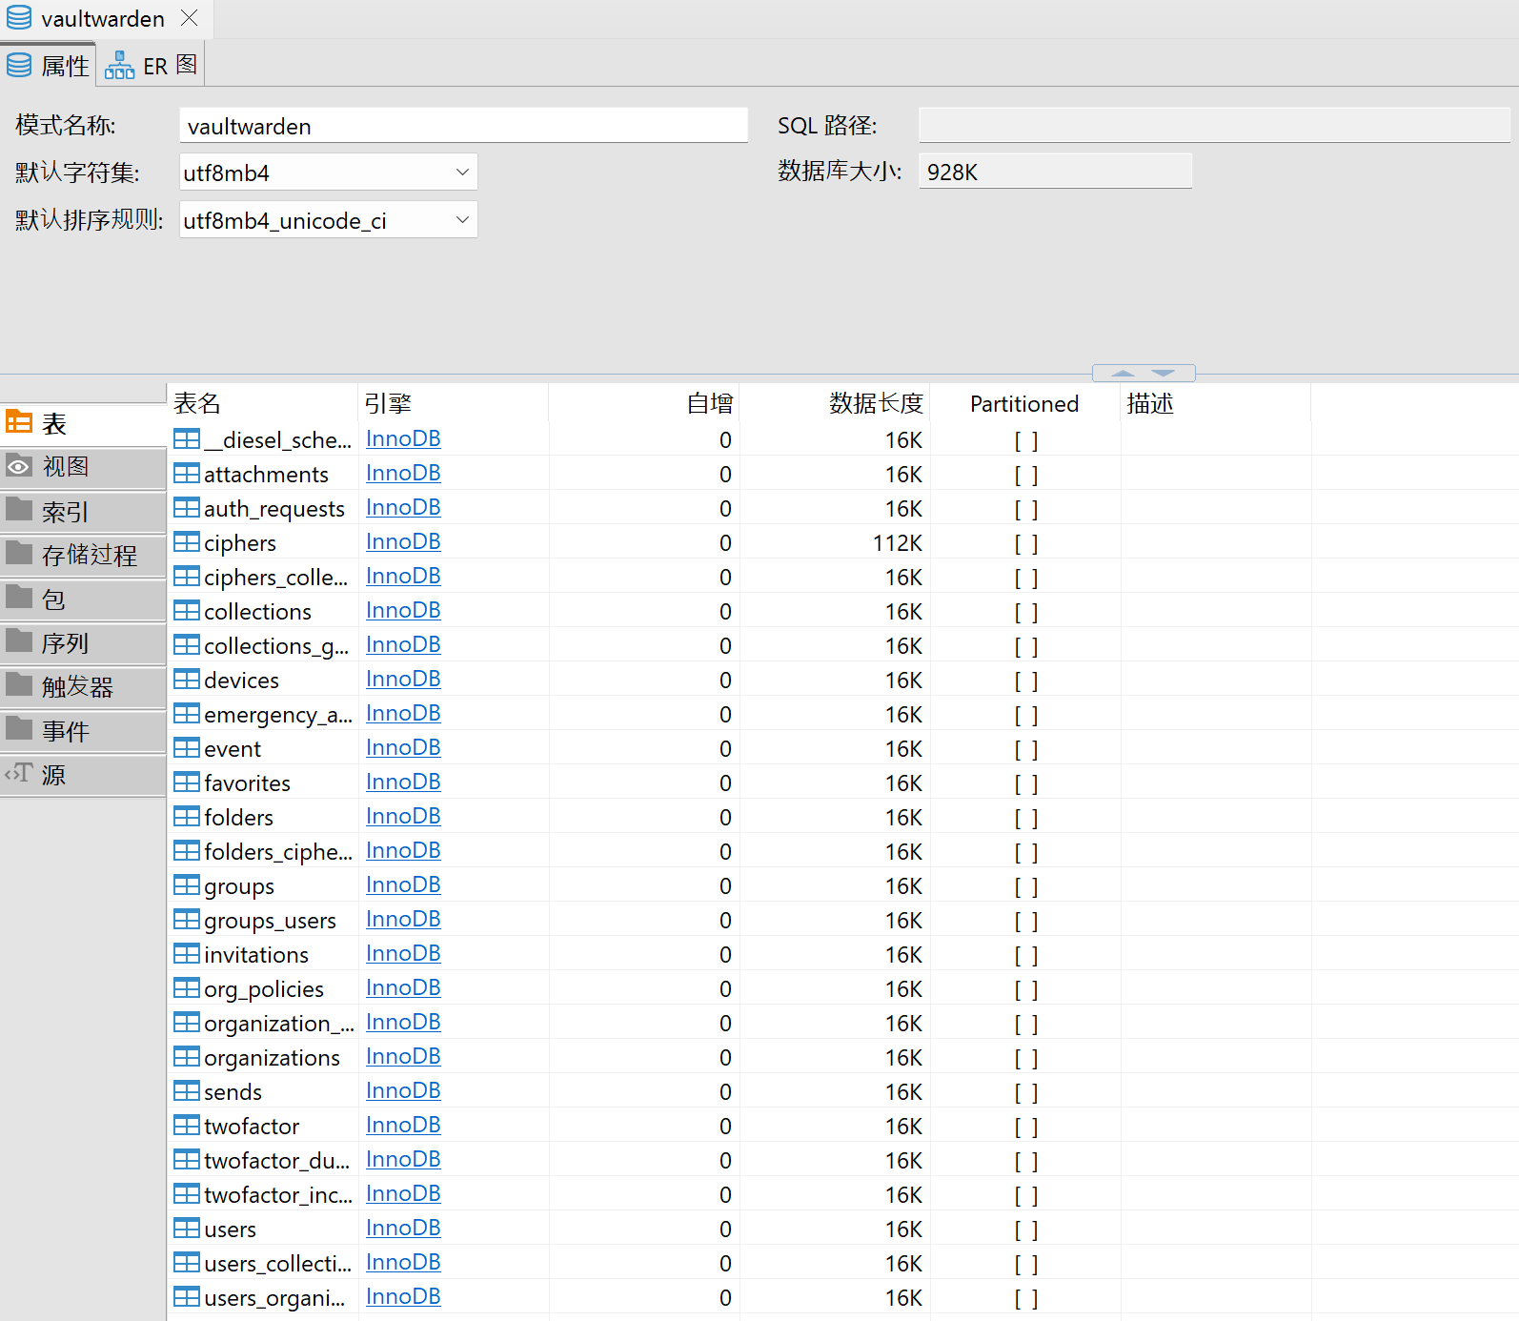Close the vaultwarden editor tab
Screen dimensions: 1519x1321
coord(190,18)
